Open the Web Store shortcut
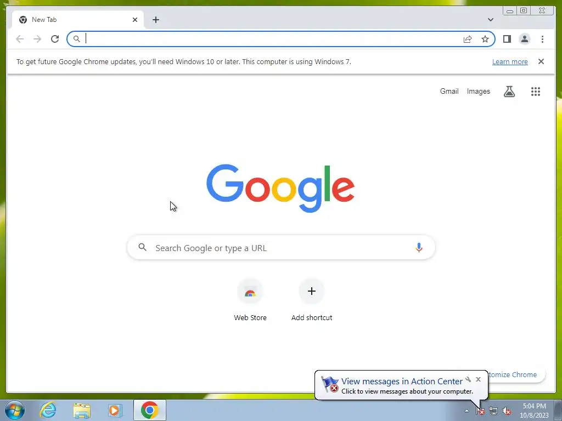The width and height of the screenshot is (562, 421). 250,301
